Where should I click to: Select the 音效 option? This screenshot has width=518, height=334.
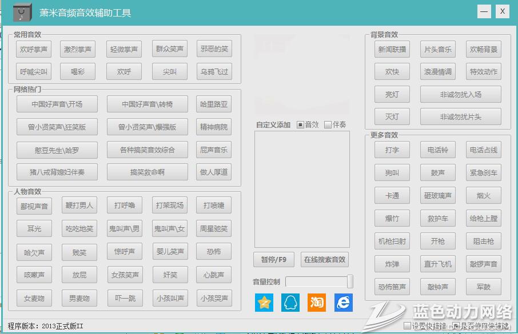(301, 124)
